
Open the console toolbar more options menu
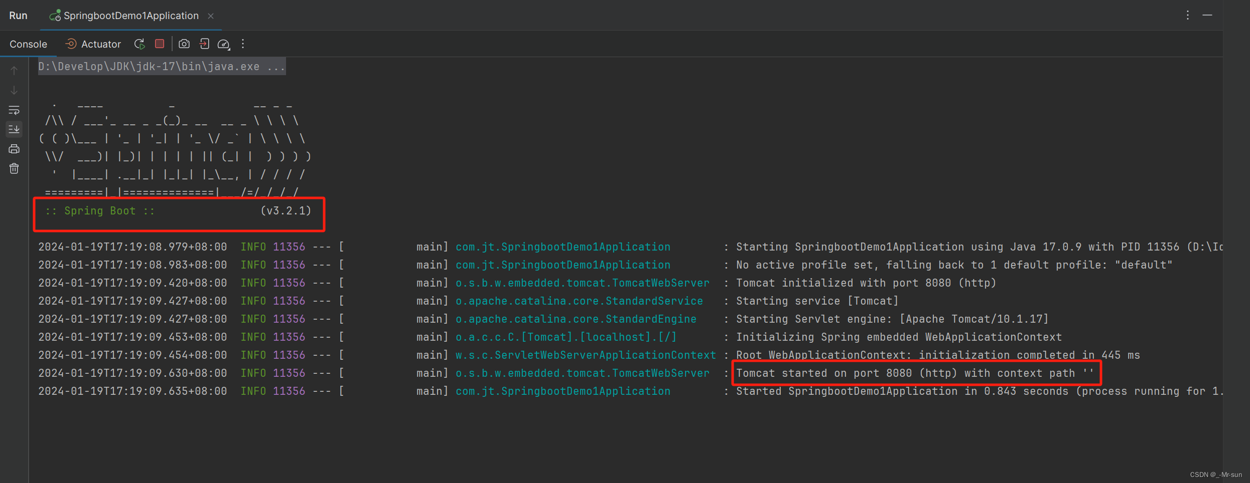pyautogui.click(x=243, y=44)
